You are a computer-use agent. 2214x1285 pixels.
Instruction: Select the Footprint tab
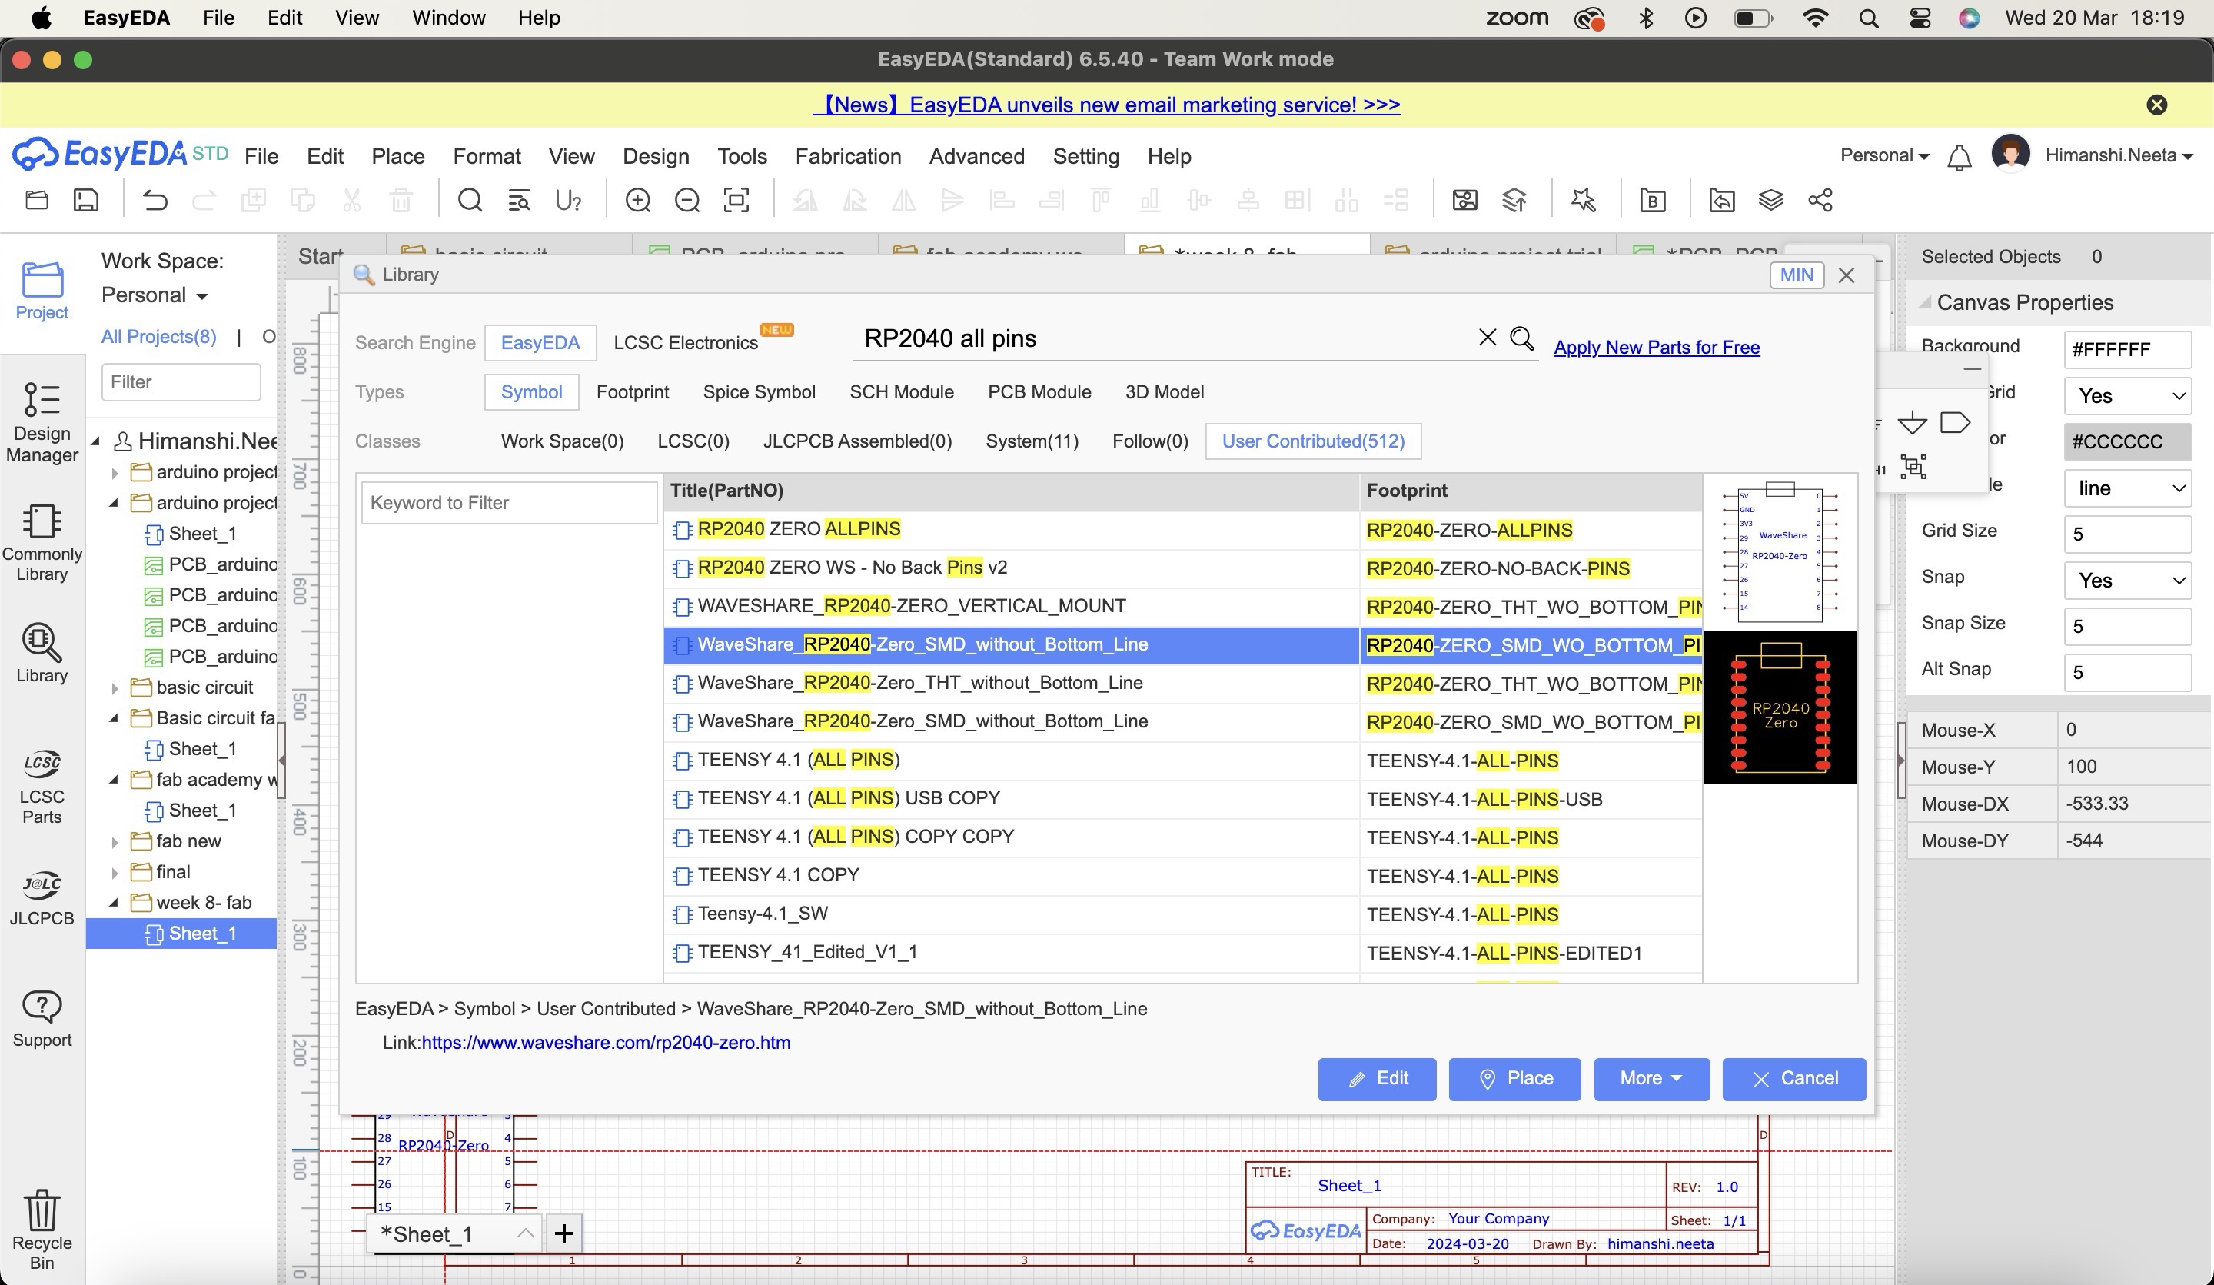tap(631, 390)
